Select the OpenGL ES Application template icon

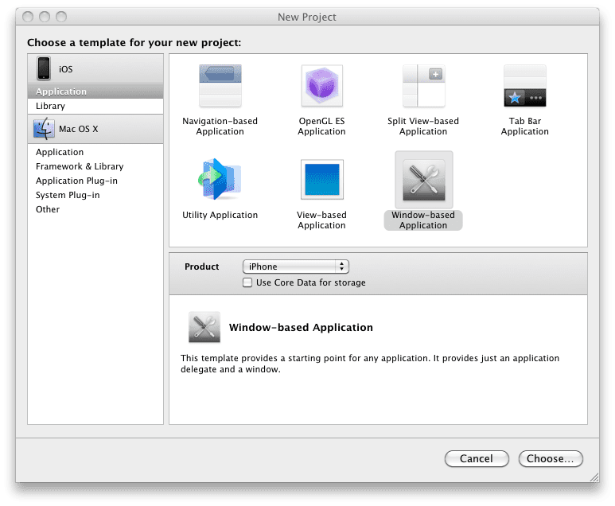click(321, 86)
